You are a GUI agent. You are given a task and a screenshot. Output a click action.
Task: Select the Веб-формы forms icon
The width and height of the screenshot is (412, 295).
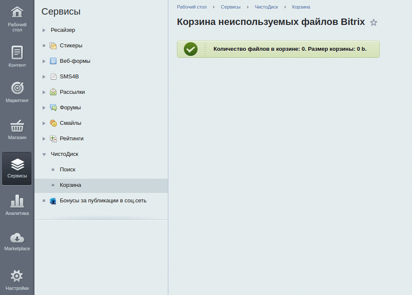pyautogui.click(x=53, y=61)
